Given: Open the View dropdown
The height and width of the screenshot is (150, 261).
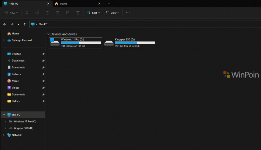Looking at the screenshot, I should click(112, 13).
